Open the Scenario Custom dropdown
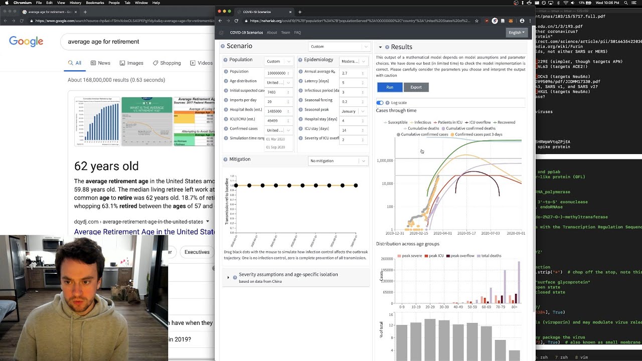642x361 pixels. (339, 47)
